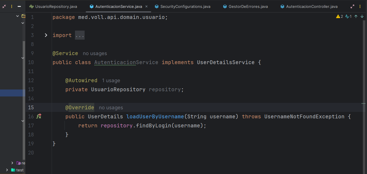This screenshot has width=367, height=174.
Task: Click the loadUserByUsername method name
Action: pyautogui.click(x=155, y=117)
